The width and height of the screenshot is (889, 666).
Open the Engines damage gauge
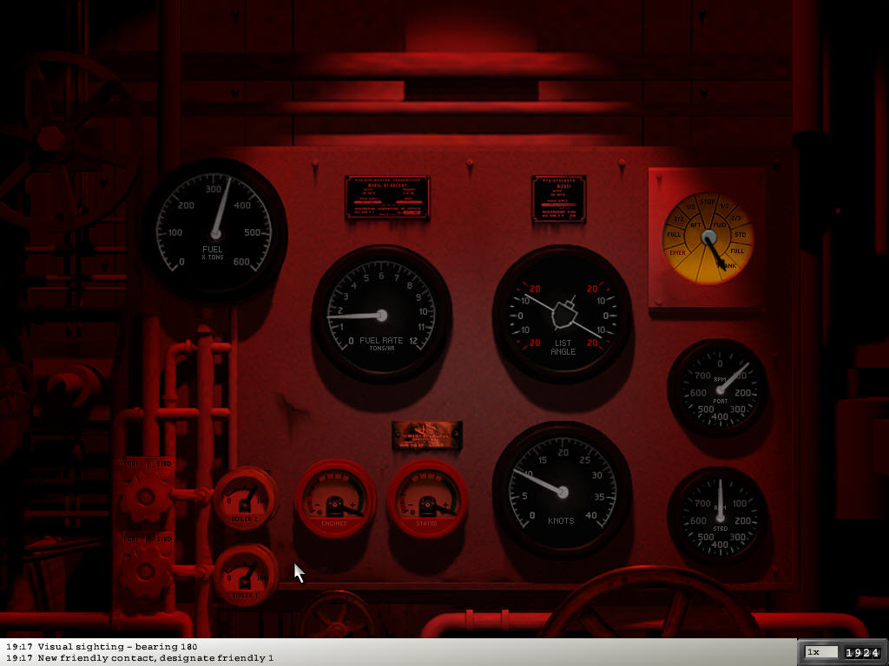[x=335, y=499]
